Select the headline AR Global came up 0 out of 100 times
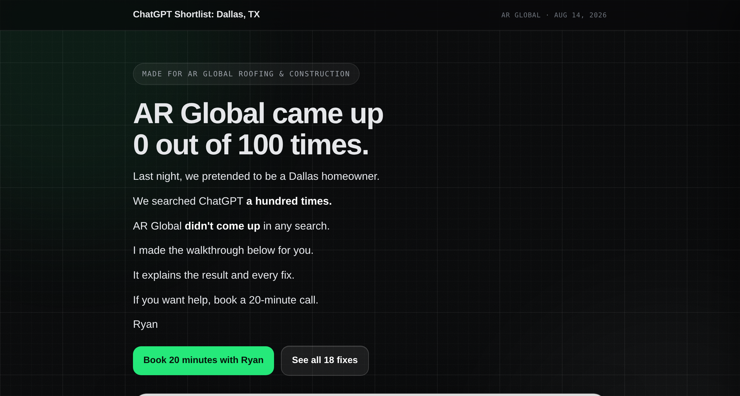 click(x=258, y=129)
